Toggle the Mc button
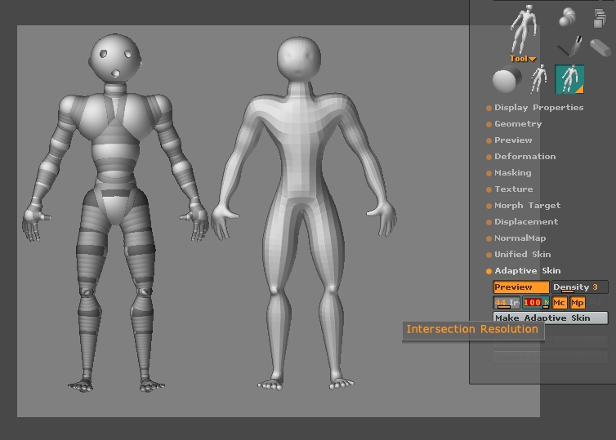Viewport: 616px width, 440px height. tap(559, 303)
